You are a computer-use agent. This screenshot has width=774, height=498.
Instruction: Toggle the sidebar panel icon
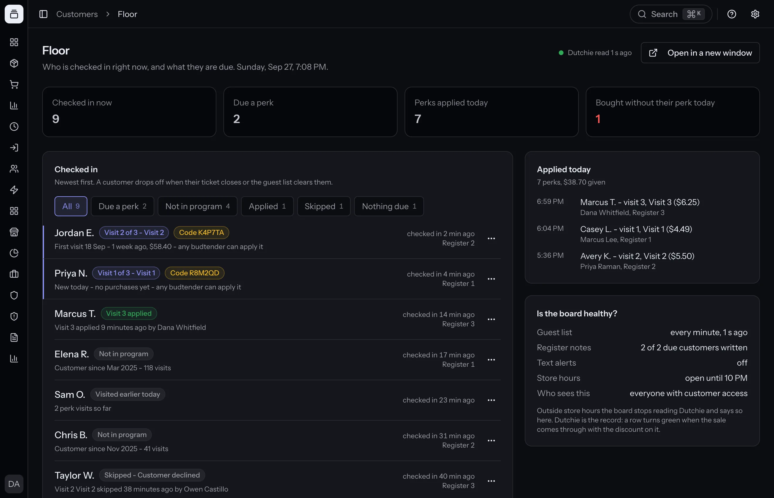[43, 14]
